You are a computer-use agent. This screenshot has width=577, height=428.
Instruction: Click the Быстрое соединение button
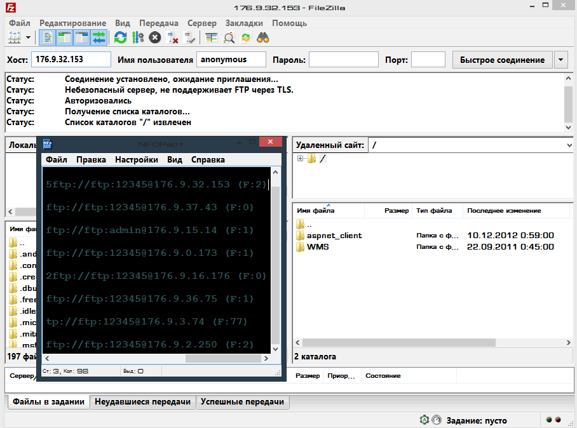(x=502, y=60)
